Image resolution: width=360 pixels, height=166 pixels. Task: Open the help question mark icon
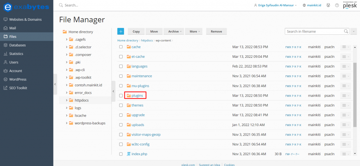tap(337, 5)
